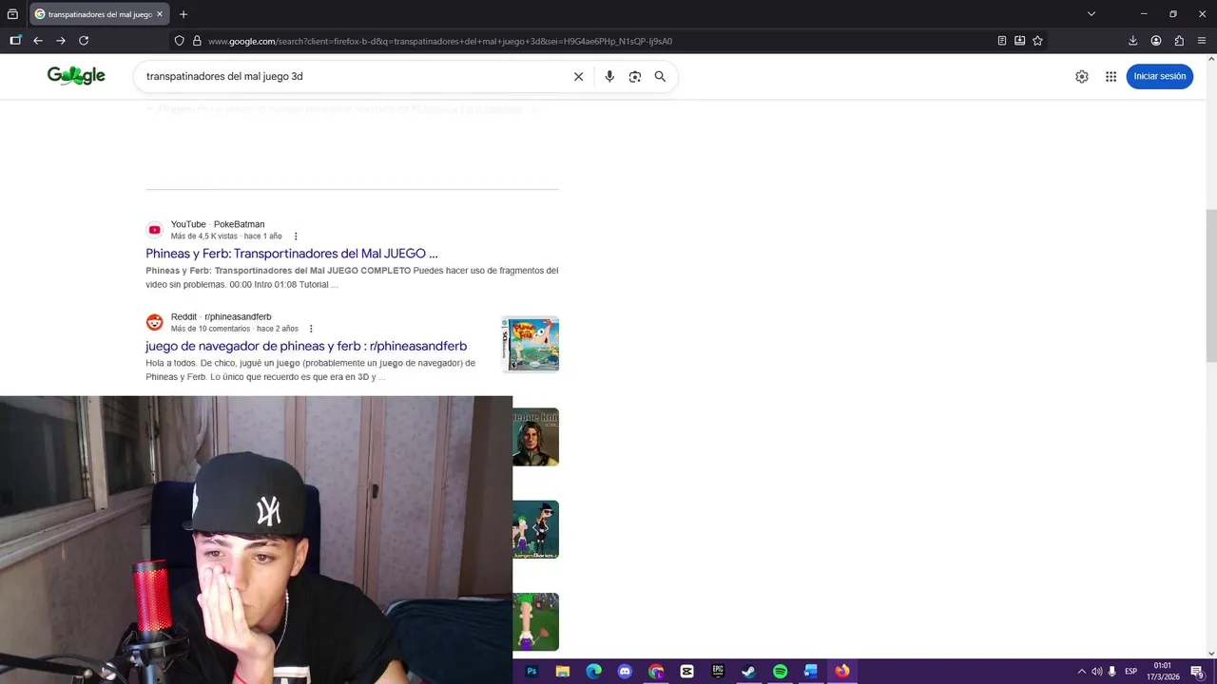Viewport: 1217px width, 684px height.
Task: Open the thumbnail of the long-haired man
Action: 535,437
